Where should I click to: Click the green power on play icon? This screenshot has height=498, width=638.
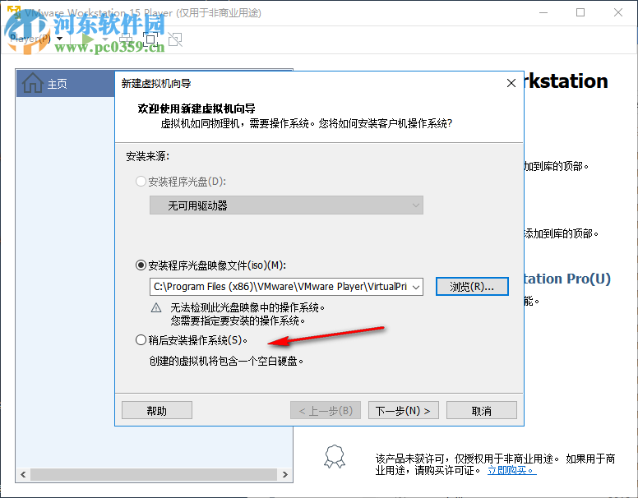(x=87, y=39)
